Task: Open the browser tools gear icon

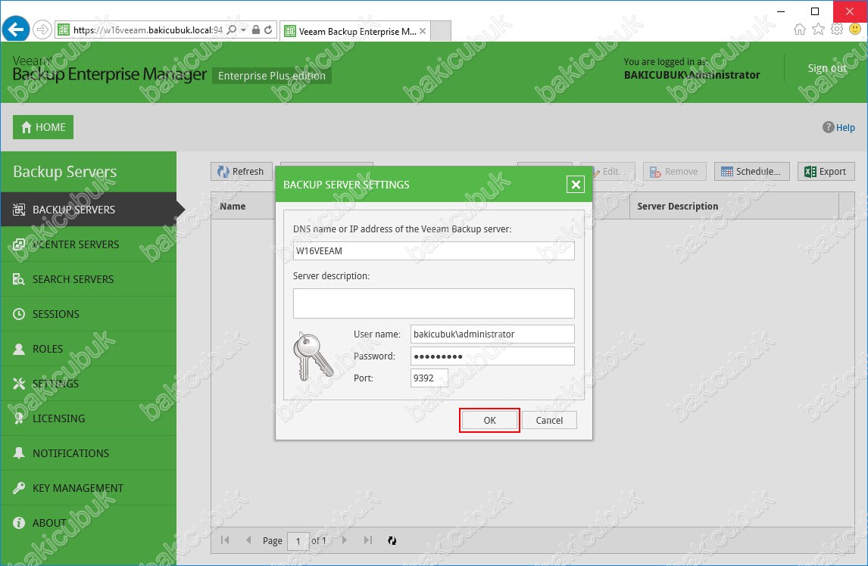Action: coord(837,30)
